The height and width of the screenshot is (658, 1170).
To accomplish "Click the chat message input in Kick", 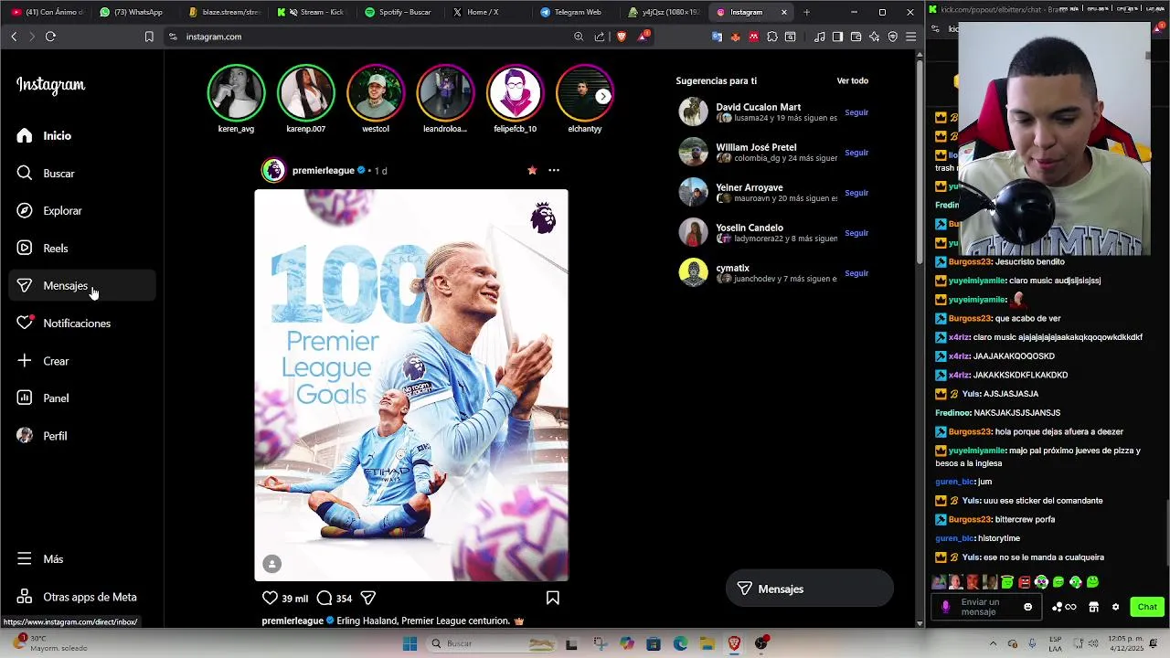I will (x=985, y=607).
